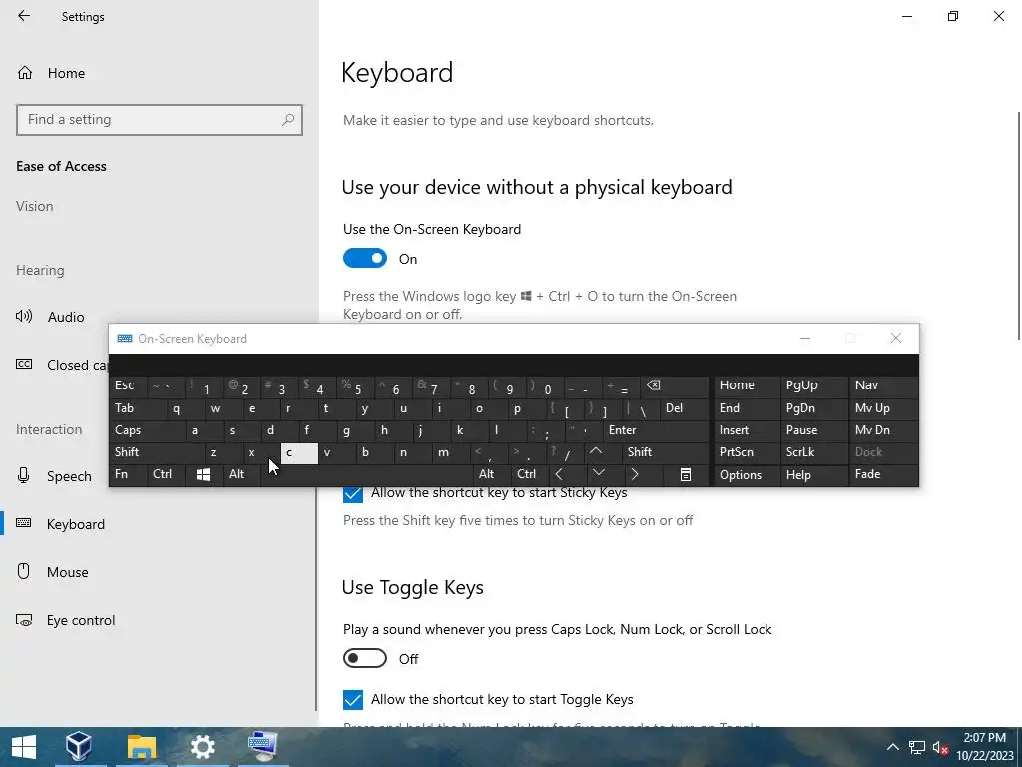The width and height of the screenshot is (1022, 767).
Task: Tap the Enter key on On-Screen Keyboard
Action: pos(656,430)
